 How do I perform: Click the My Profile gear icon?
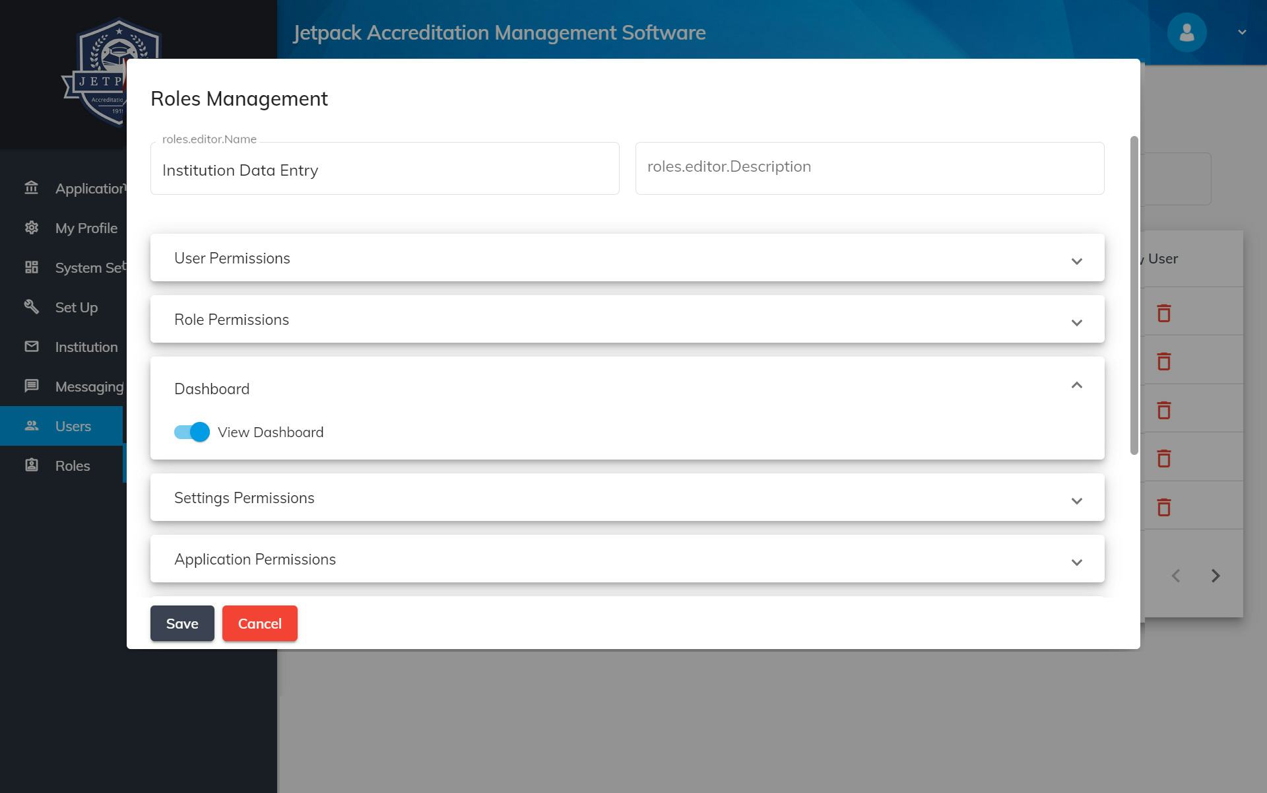pyautogui.click(x=31, y=228)
